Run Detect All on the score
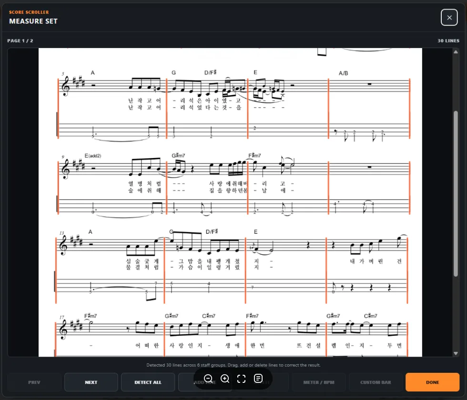 pyautogui.click(x=148, y=382)
